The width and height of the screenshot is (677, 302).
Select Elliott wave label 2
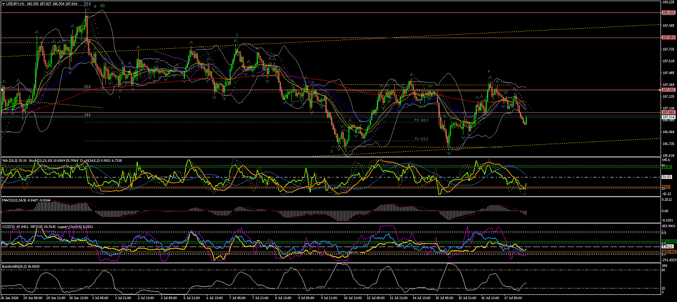click(x=236, y=35)
